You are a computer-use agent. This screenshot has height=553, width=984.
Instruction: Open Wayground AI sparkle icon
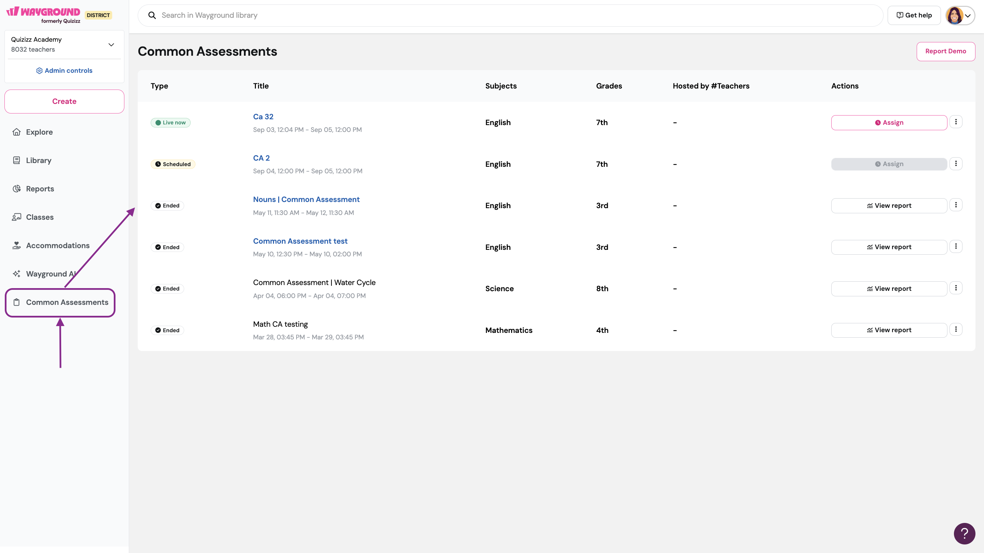click(x=16, y=274)
